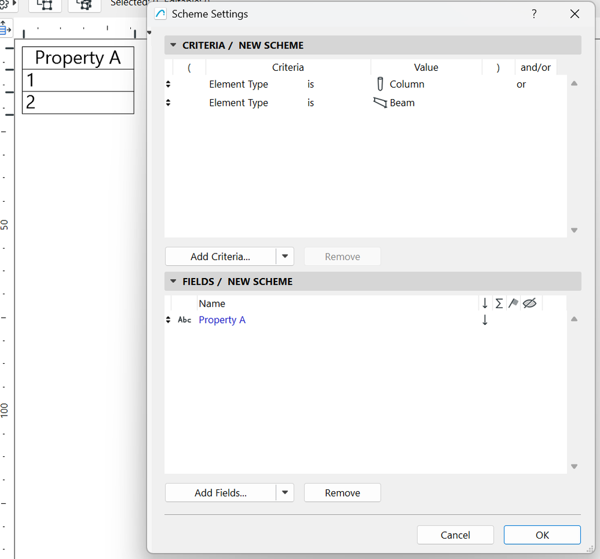Select the second Element Type criterion
600x559 pixels.
point(238,103)
